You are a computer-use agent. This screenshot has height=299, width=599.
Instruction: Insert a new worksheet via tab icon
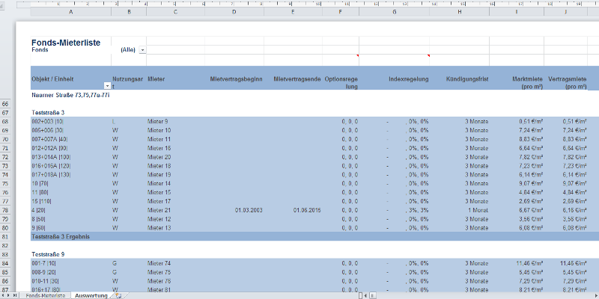[118, 295]
